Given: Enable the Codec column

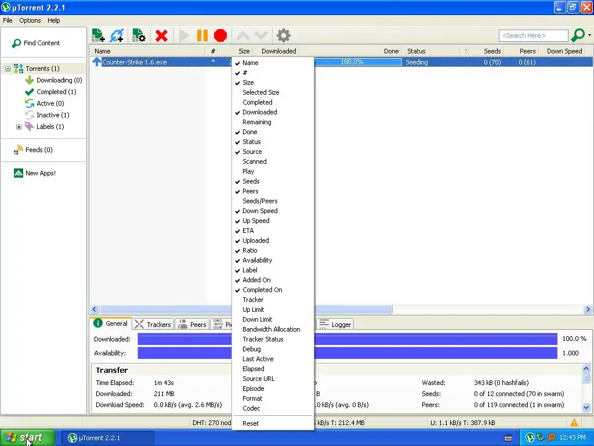Looking at the screenshot, I should pyautogui.click(x=273, y=408).
